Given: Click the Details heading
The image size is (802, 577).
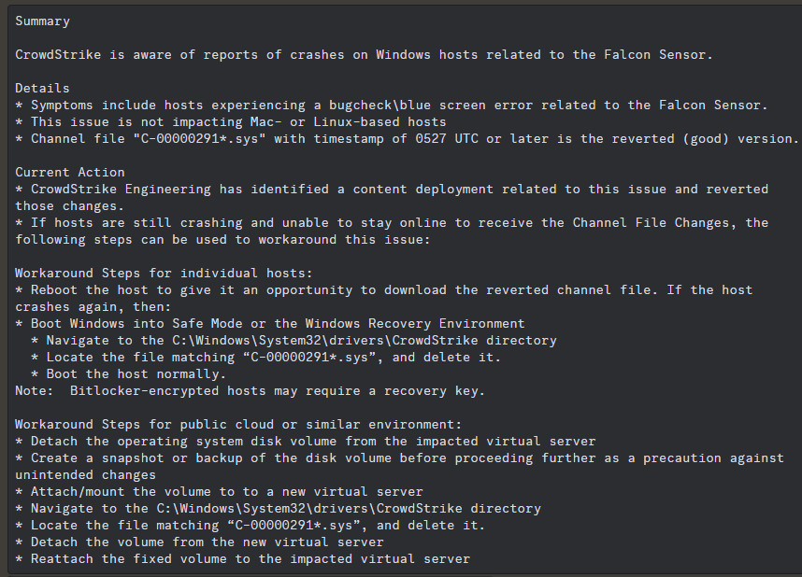Looking at the screenshot, I should click(42, 89).
